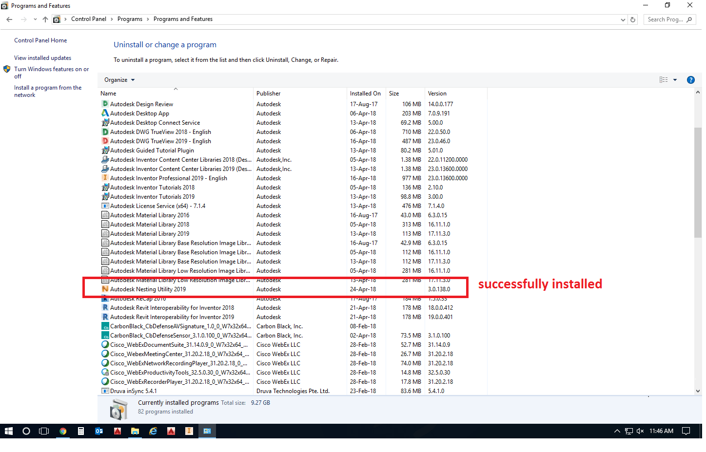Open Turn Windows features on or off
The height and width of the screenshot is (452, 706).
coord(51,73)
